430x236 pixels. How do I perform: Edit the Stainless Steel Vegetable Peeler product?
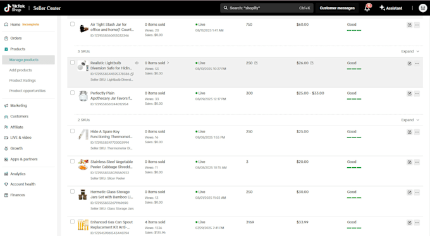pyautogui.click(x=409, y=162)
